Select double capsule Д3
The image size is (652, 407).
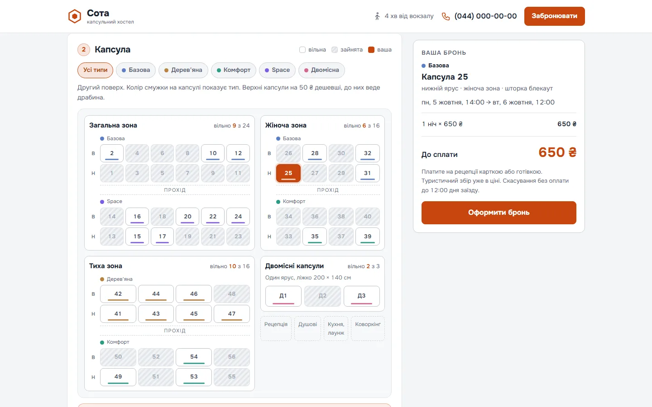coord(362,296)
